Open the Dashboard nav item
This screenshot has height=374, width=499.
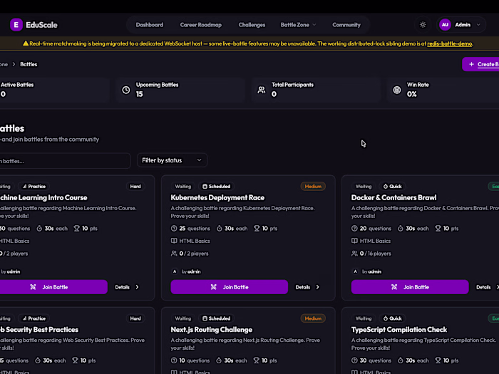pos(149,25)
